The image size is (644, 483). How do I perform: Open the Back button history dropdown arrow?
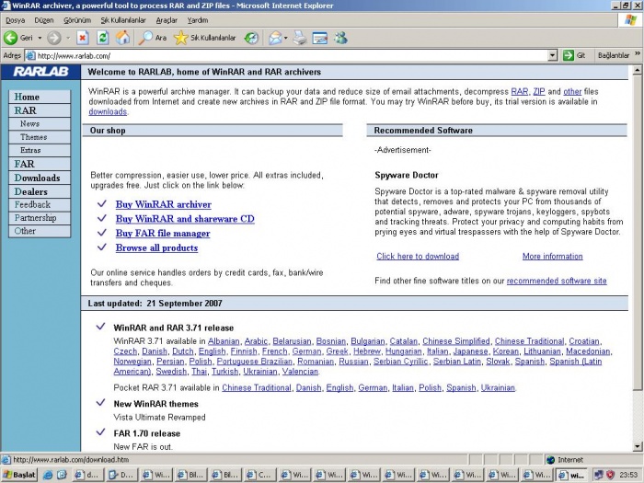[x=38, y=38]
